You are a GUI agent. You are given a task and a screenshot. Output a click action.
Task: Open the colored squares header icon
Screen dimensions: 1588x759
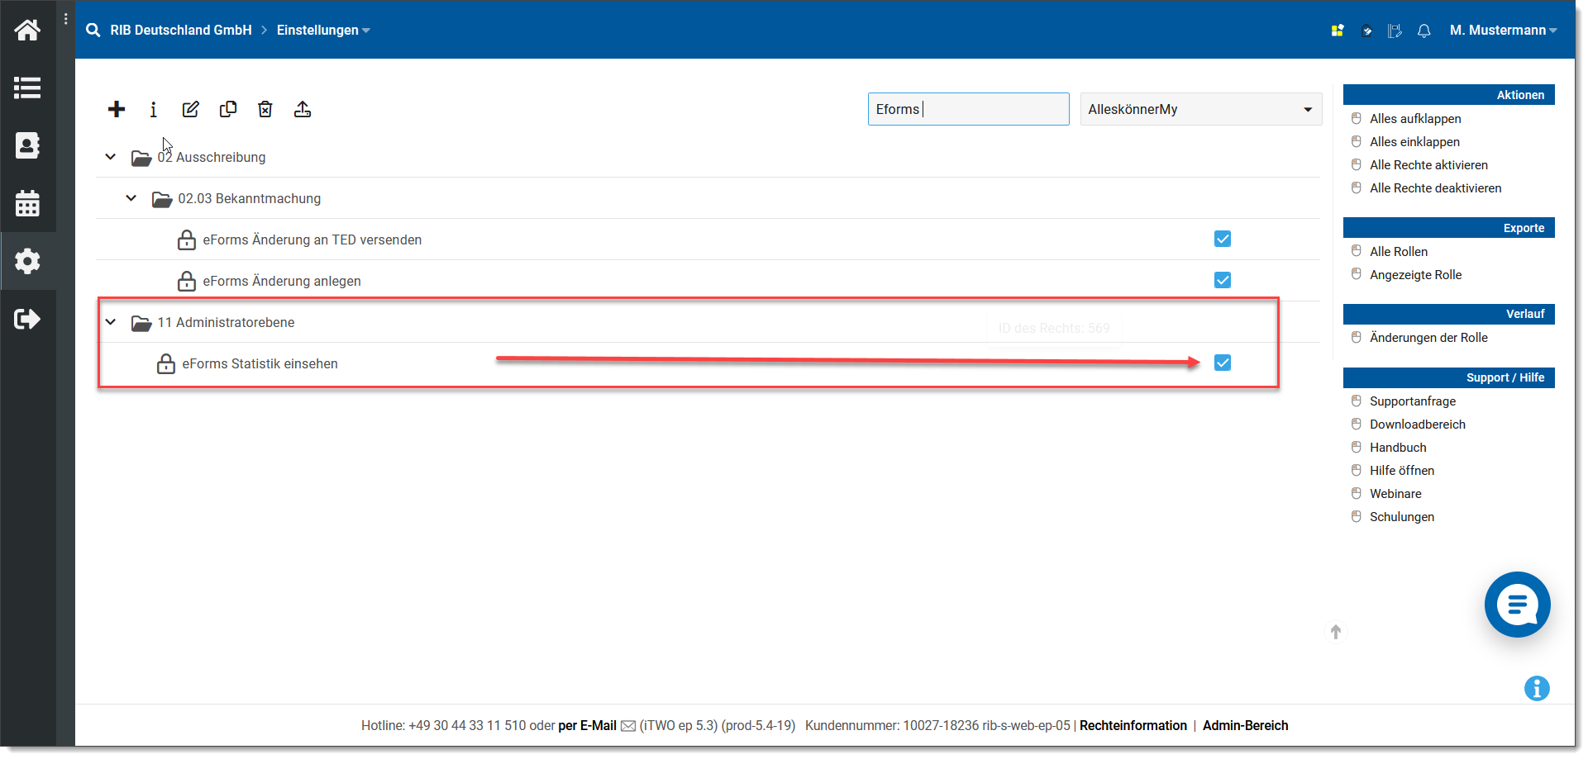[1338, 31]
